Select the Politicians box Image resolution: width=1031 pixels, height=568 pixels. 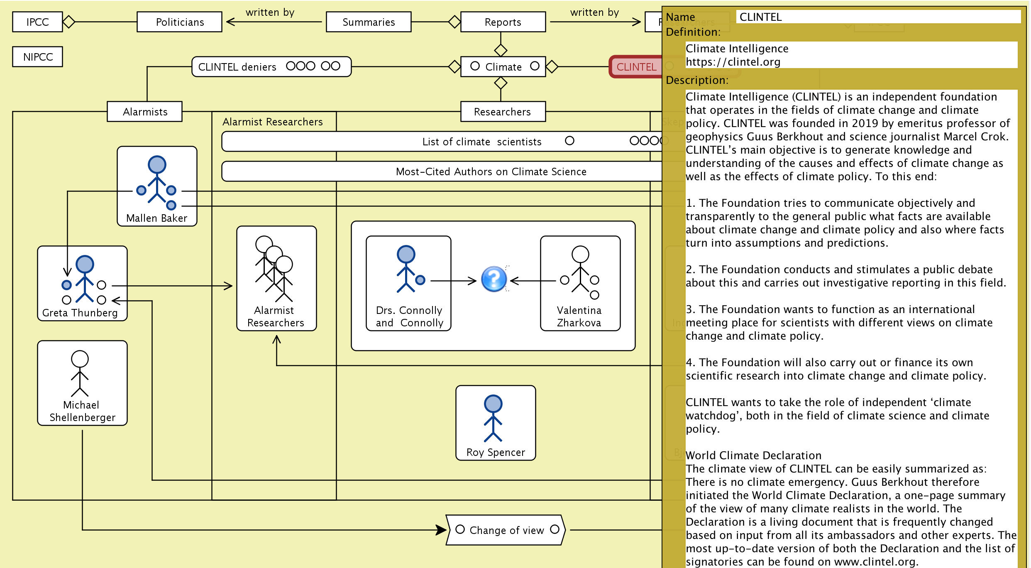pos(179,22)
